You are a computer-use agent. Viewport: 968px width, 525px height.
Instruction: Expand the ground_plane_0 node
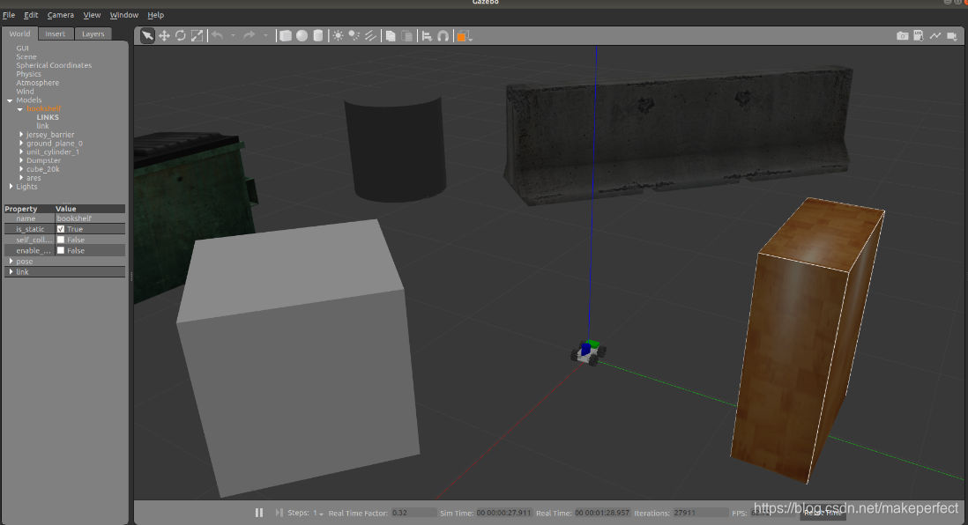pos(21,143)
